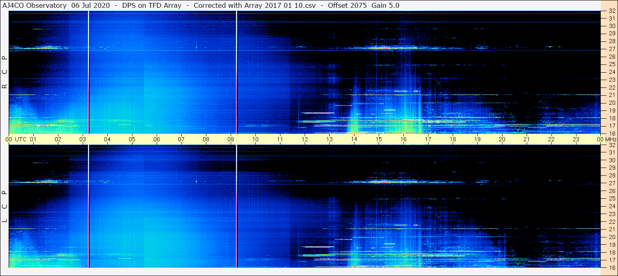Click white vertical line after 09 in LCP panel
The height and width of the screenshot is (276, 618).
click(x=237, y=206)
